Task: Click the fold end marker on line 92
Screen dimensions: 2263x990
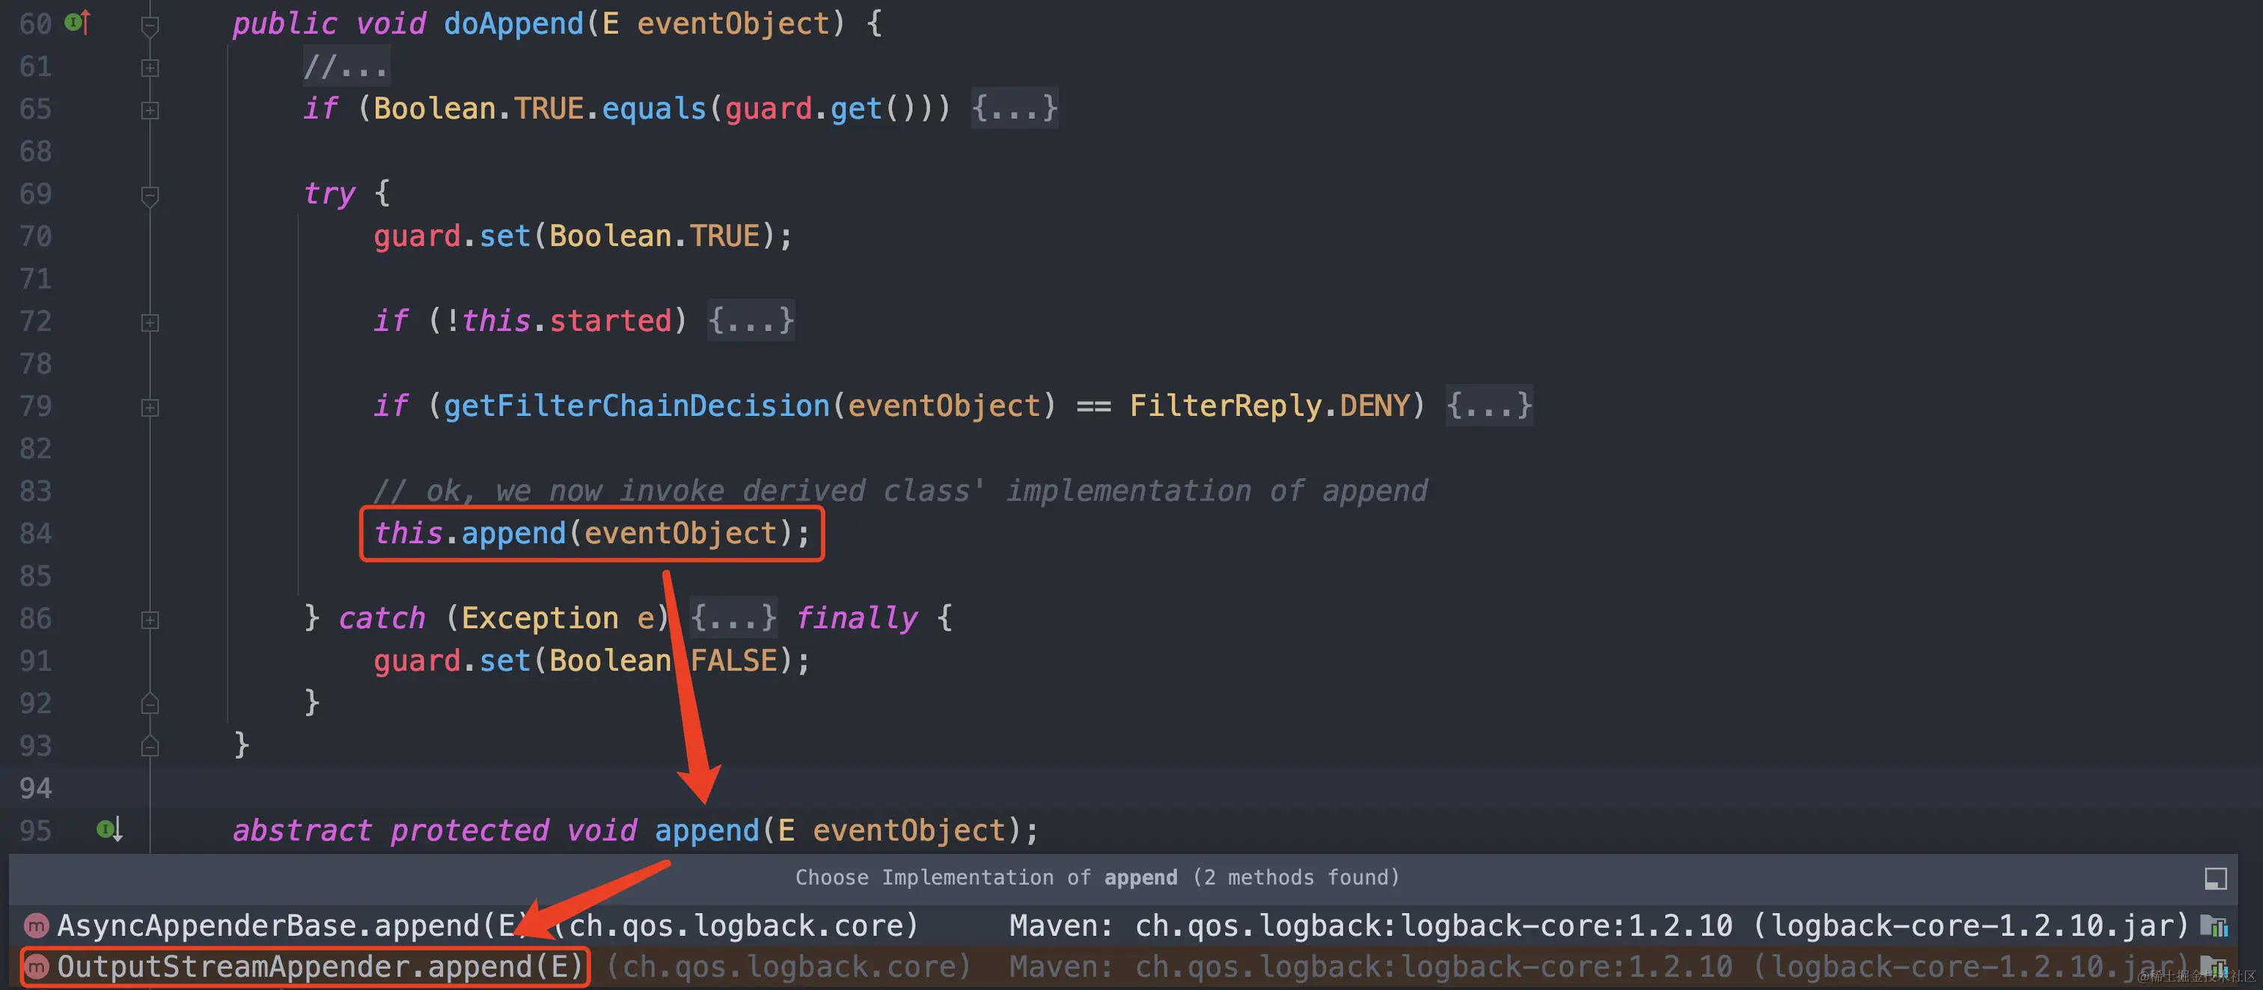Action: (x=150, y=703)
